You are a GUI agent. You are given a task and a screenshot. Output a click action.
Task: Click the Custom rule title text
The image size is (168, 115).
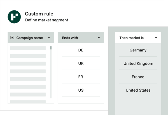pos(39,14)
